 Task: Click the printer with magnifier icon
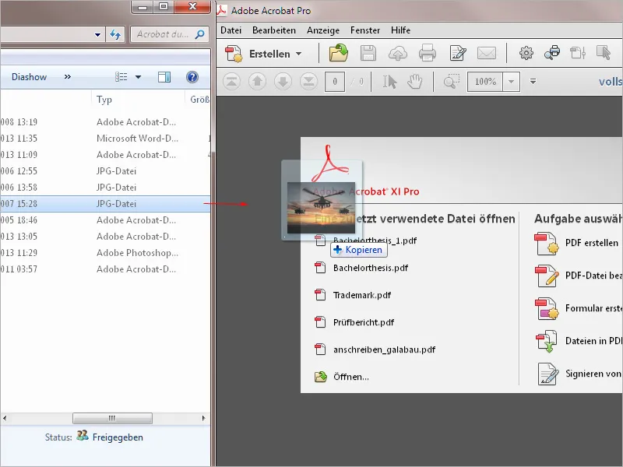coord(552,53)
